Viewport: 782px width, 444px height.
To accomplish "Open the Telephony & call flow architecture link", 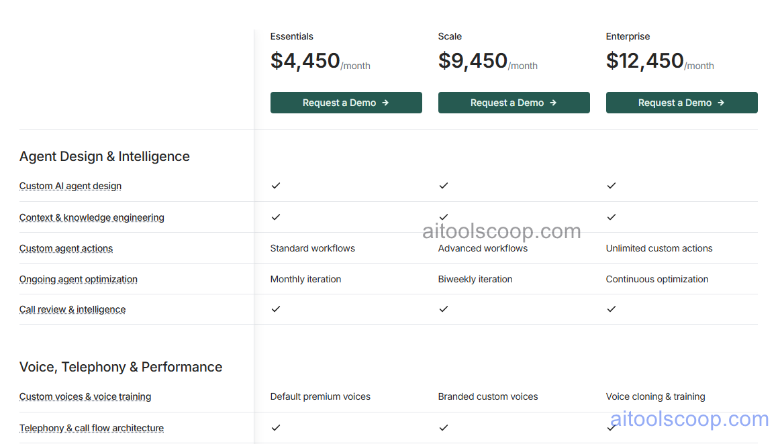I will pyautogui.click(x=91, y=428).
